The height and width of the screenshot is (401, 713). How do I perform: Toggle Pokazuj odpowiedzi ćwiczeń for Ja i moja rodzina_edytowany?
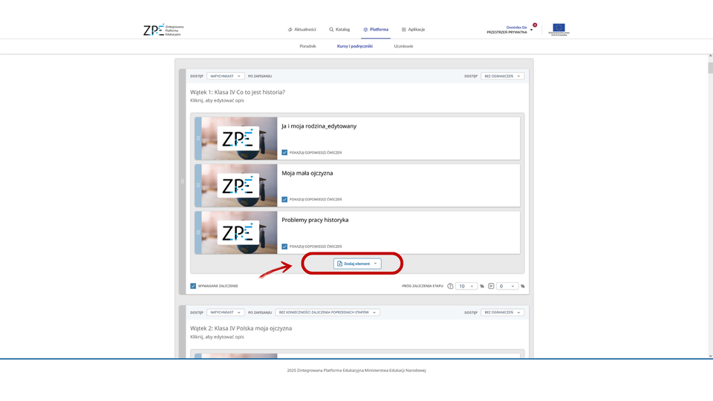284,152
